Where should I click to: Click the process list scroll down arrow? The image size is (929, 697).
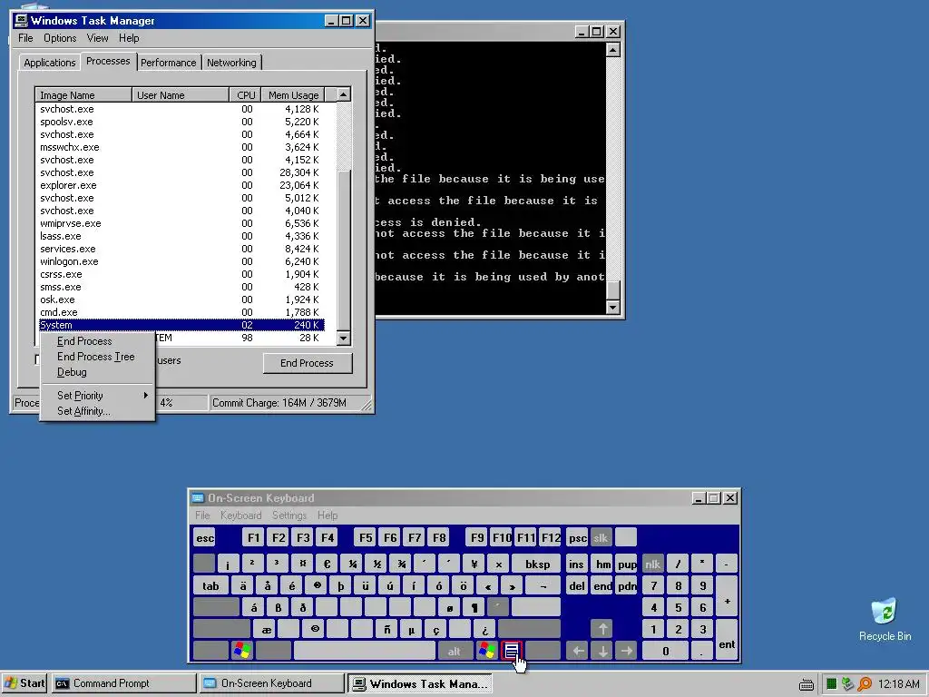pyautogui.click(x=344, y=339)
